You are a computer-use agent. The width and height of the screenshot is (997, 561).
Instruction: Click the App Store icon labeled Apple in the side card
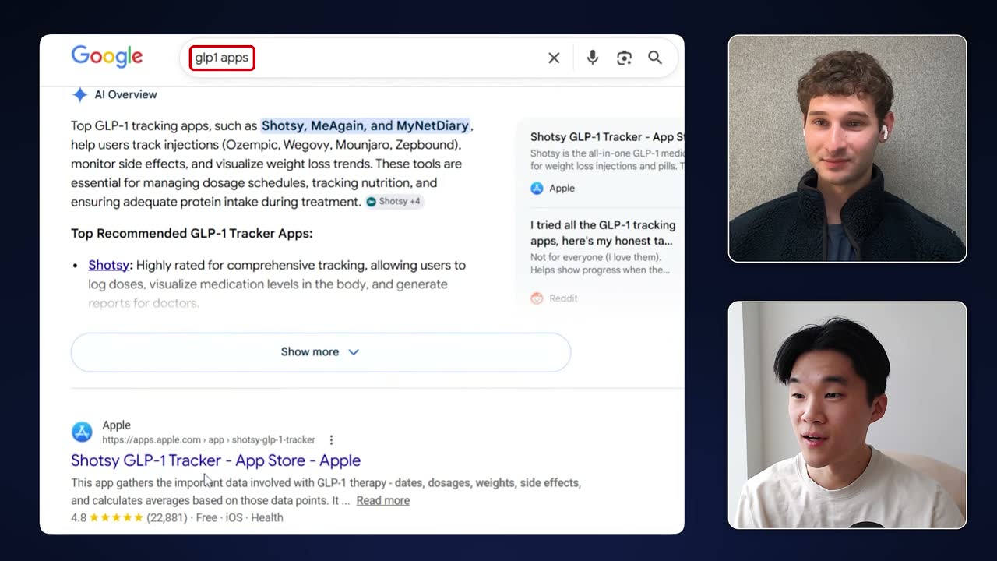tap(537, 188)
